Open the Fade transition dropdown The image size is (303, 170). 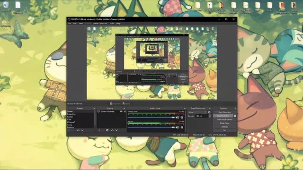(197, 112)
